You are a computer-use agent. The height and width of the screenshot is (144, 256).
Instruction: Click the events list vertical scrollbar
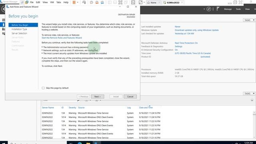click(x=254, y=125)
